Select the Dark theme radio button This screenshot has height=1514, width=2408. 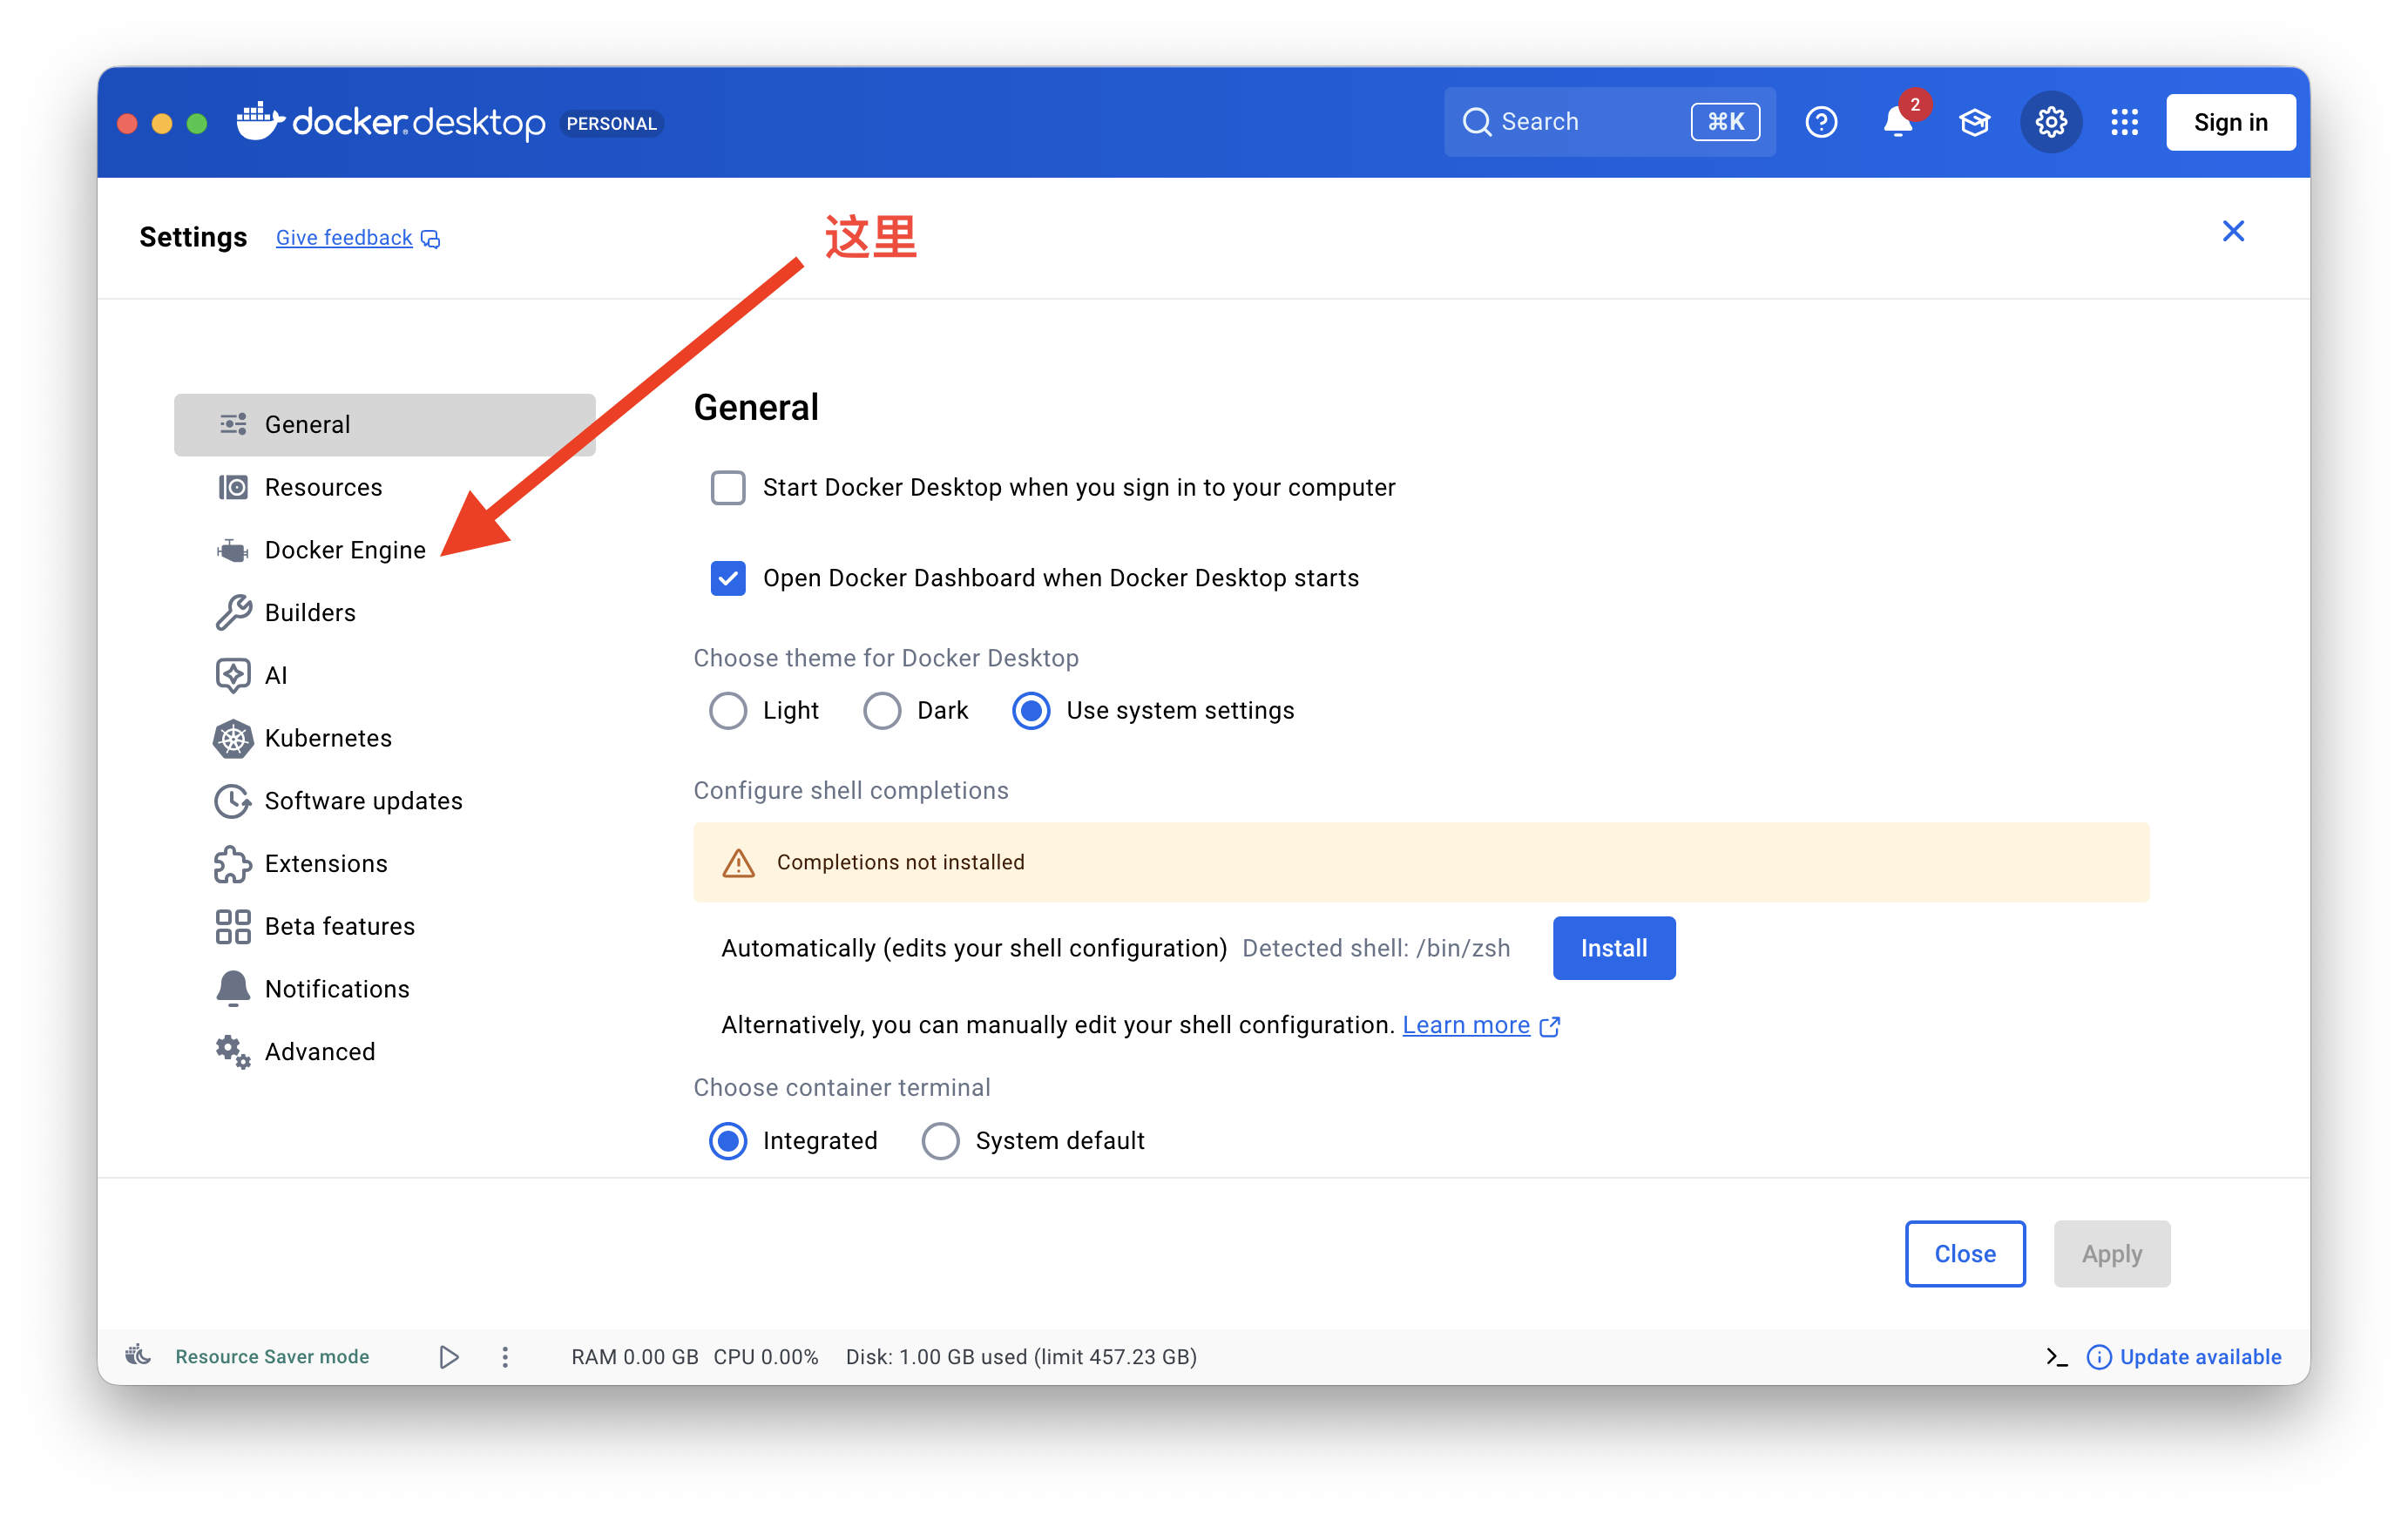(881, 711)
